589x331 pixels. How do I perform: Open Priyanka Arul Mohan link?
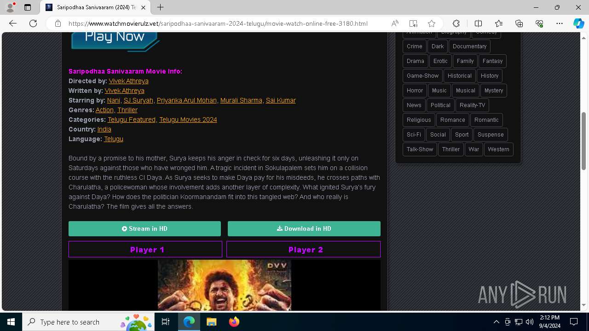click(186, 100)
